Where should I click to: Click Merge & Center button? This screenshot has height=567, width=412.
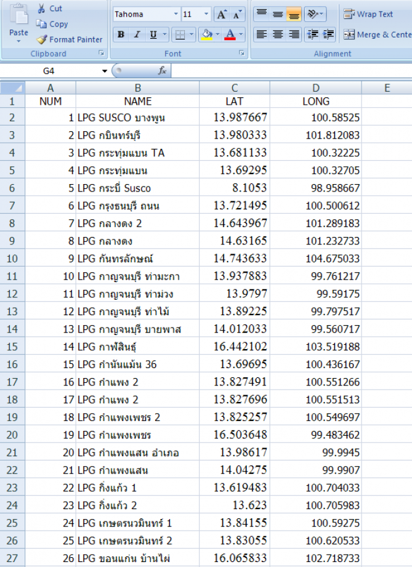[378, 34]
